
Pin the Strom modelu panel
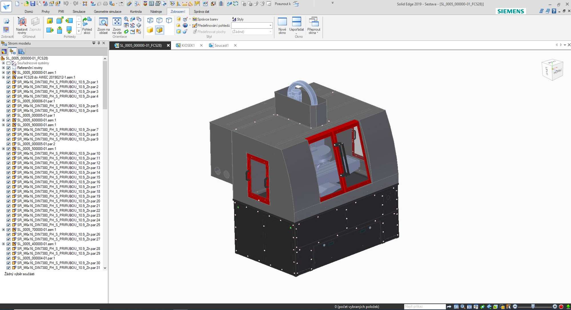coord(99,43)
